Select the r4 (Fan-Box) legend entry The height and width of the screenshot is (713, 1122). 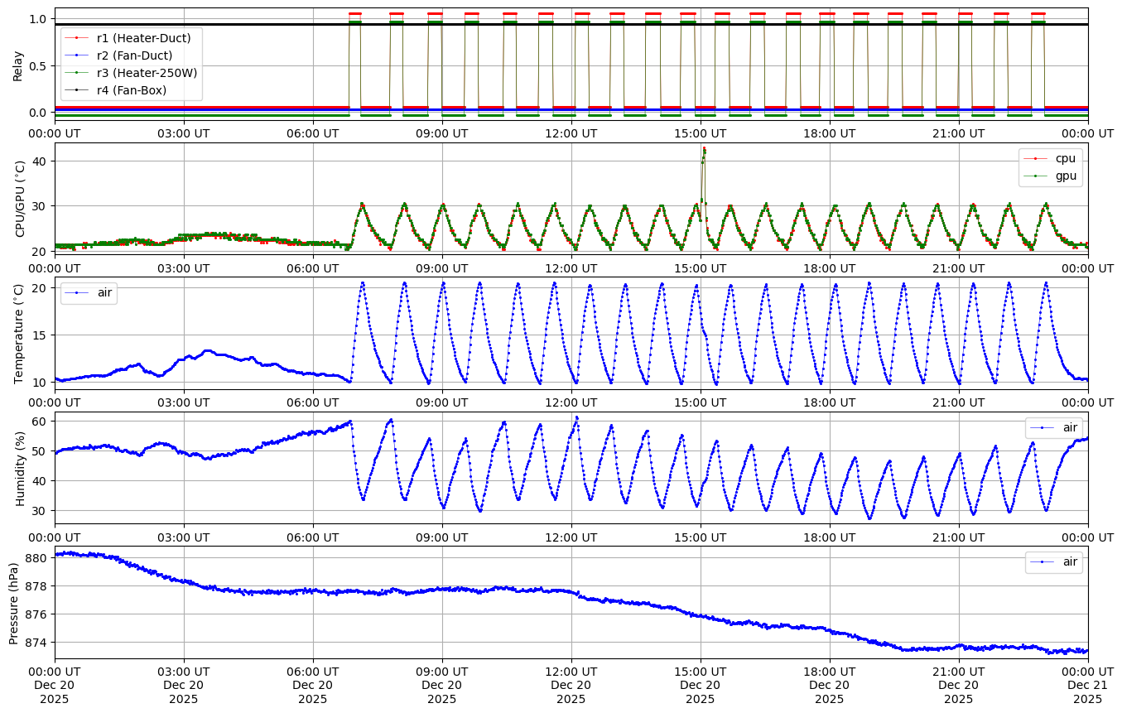coord(132,90)
